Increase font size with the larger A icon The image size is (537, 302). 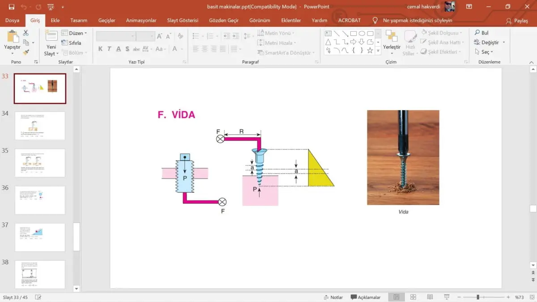(x=160, y=36)
